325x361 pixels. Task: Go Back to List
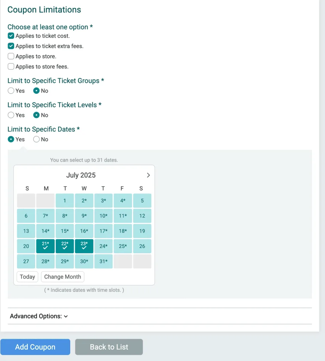coord(109,347)
